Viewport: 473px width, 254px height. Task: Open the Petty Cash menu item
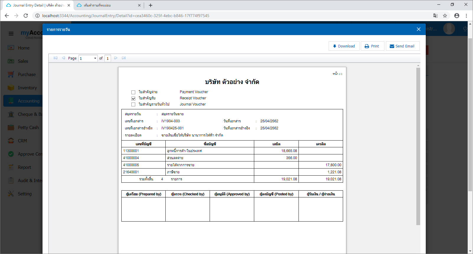click(x=28, y=128)
